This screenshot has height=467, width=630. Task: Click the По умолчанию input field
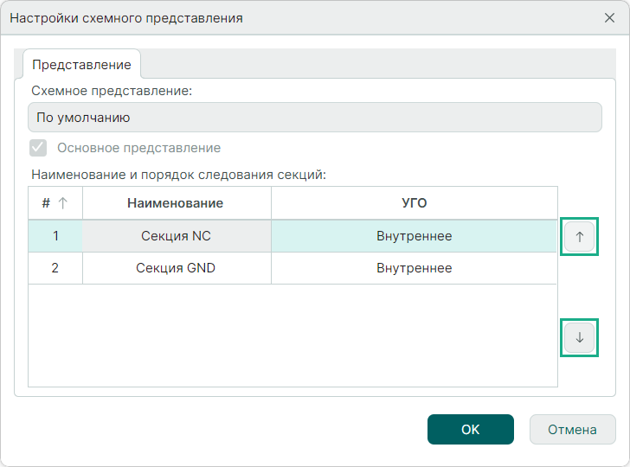coord(315,117)
